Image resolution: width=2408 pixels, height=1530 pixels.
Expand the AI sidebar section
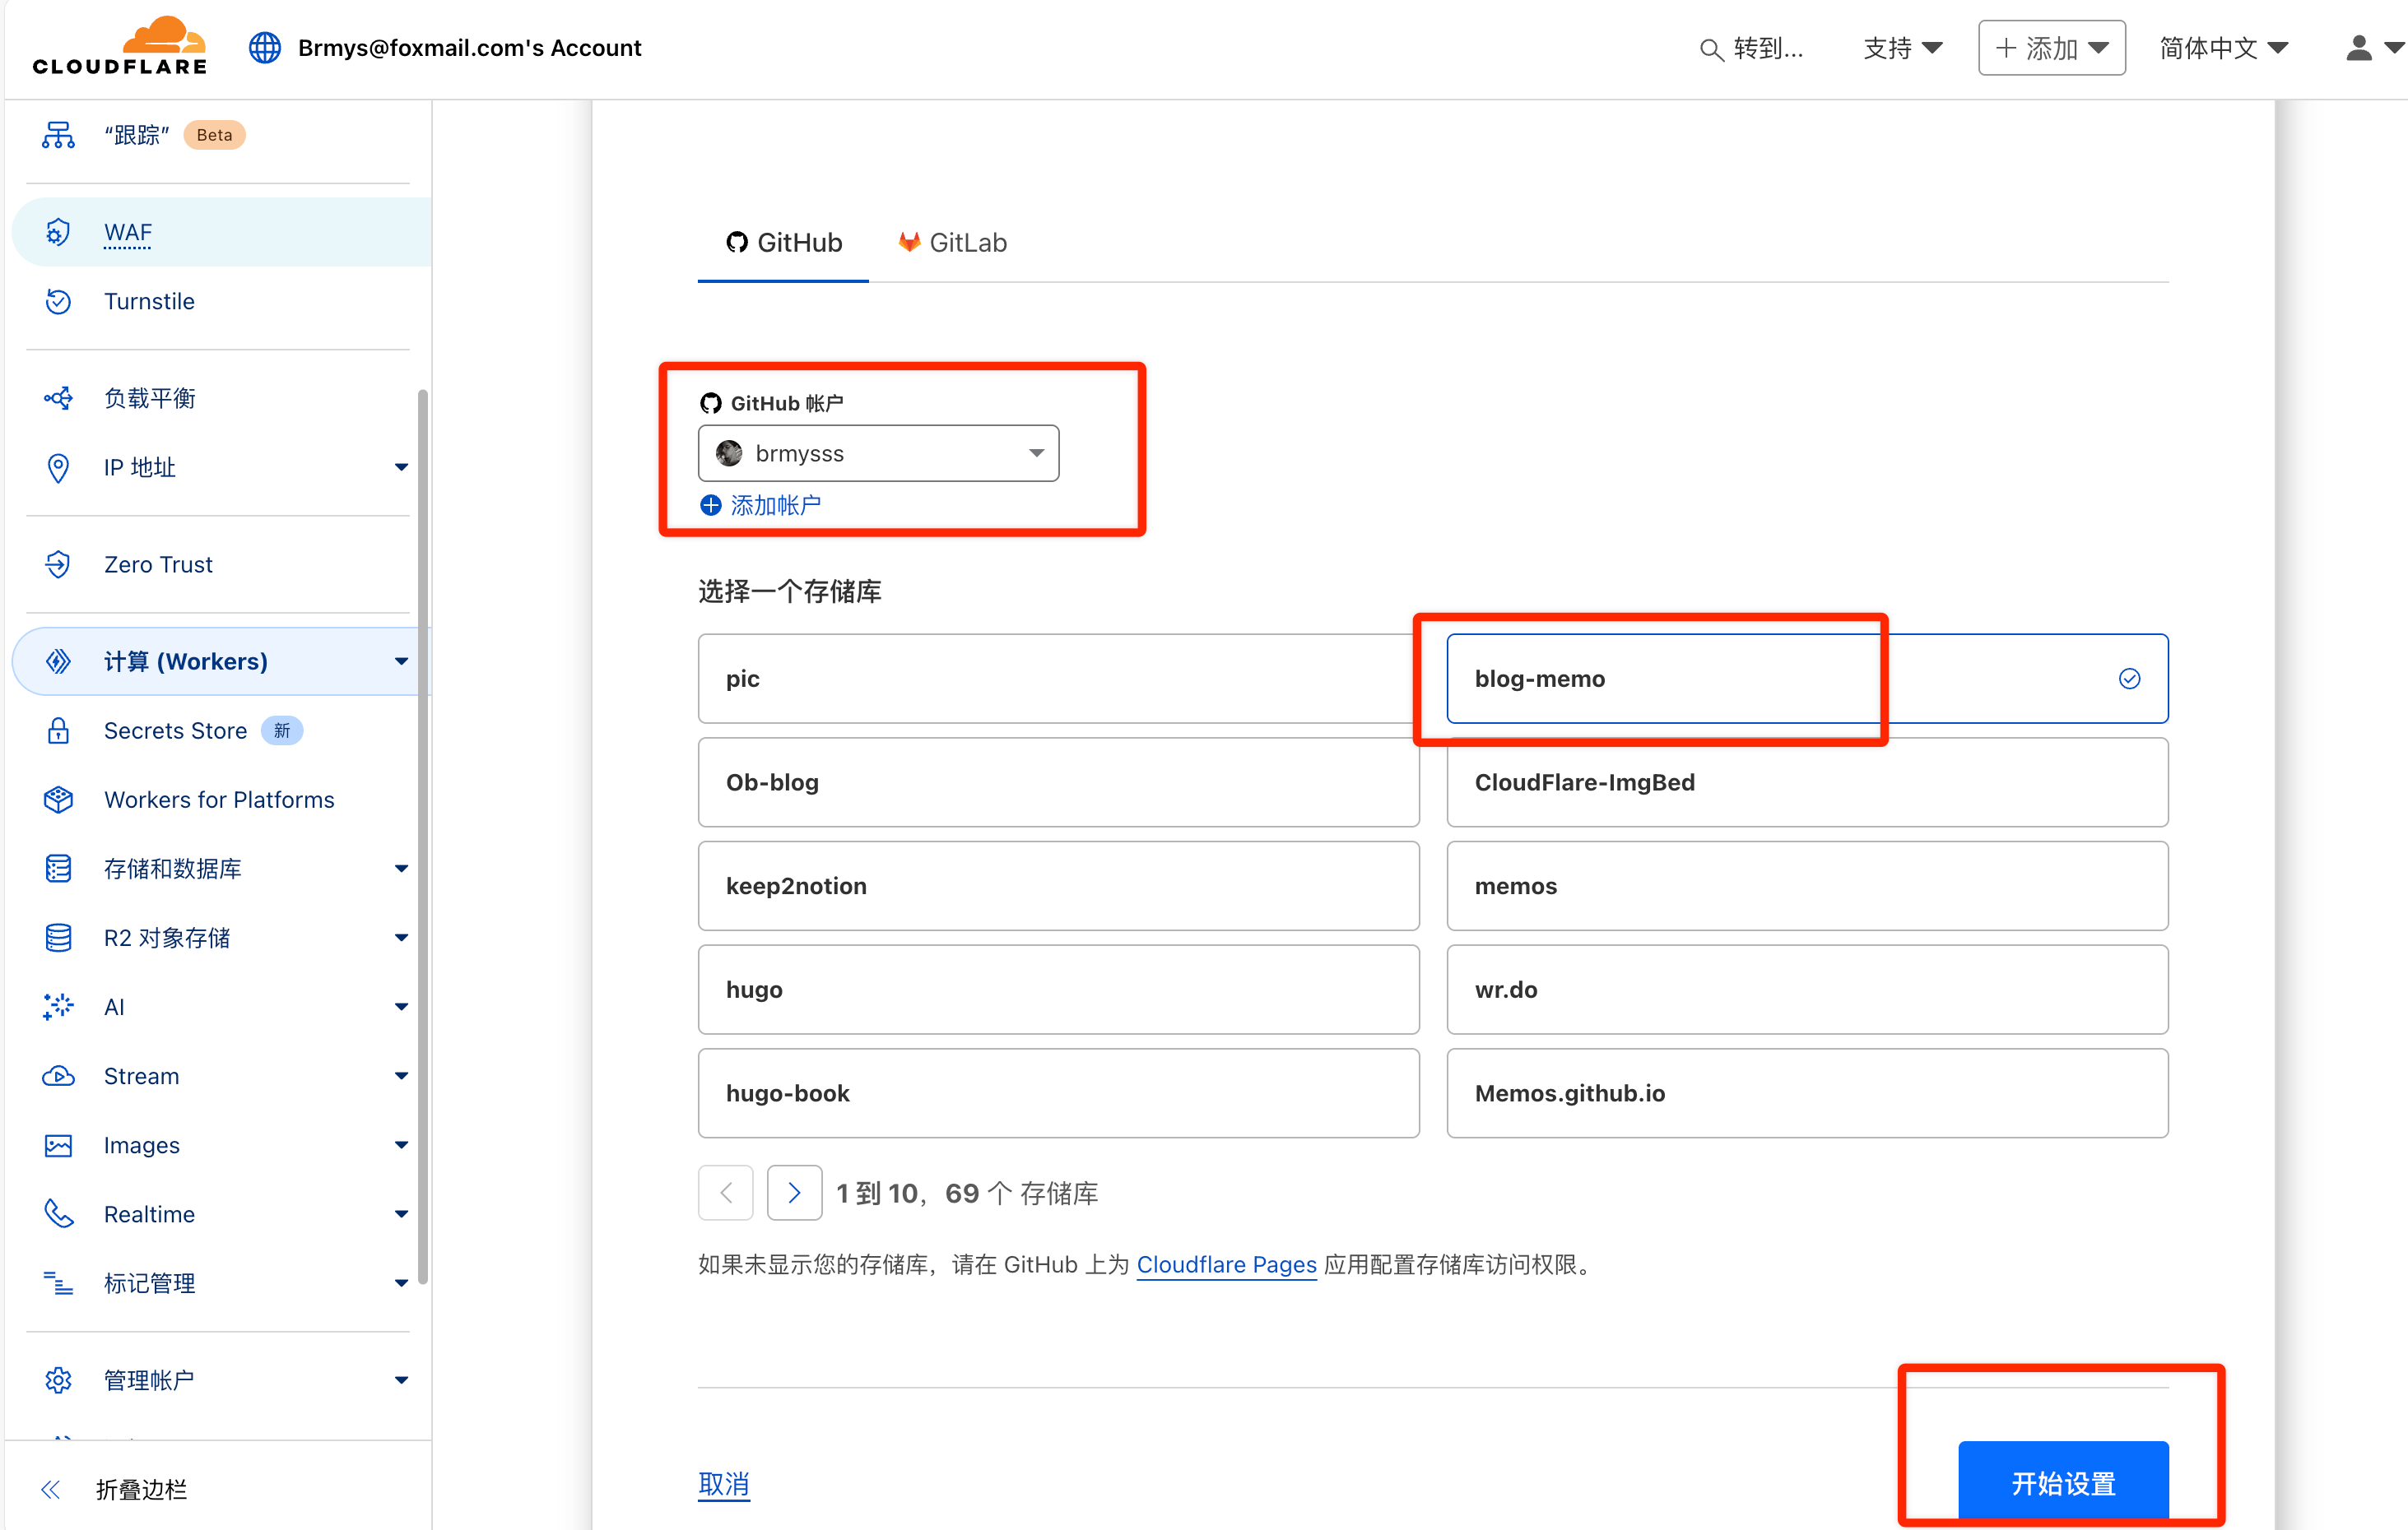pyautogui.click(x=401, y=1006)
